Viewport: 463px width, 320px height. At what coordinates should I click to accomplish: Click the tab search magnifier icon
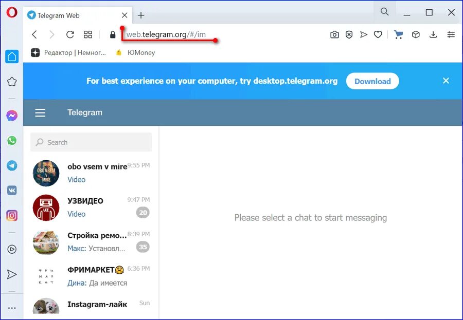[384, 12]
